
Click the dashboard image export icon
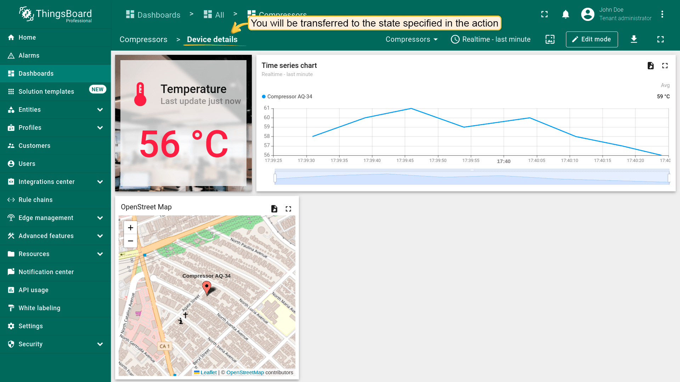(550, 39)
